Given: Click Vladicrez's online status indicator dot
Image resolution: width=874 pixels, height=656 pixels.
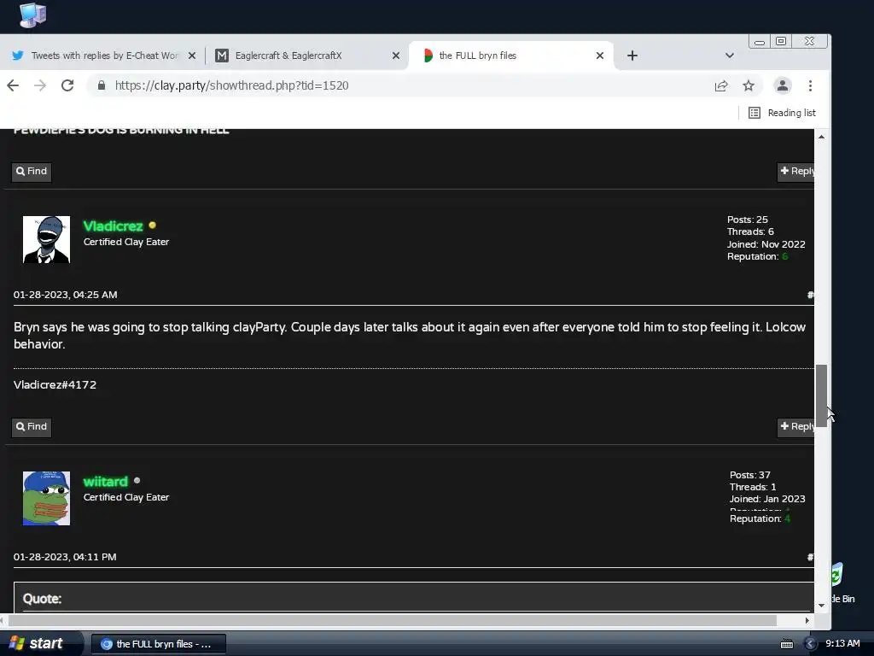Looking at the screenshot, I should 153,225.
